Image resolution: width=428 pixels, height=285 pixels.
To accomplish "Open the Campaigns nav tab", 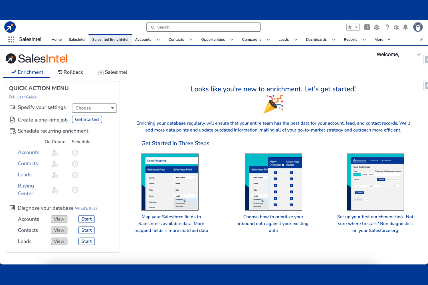I will point(252,40).
